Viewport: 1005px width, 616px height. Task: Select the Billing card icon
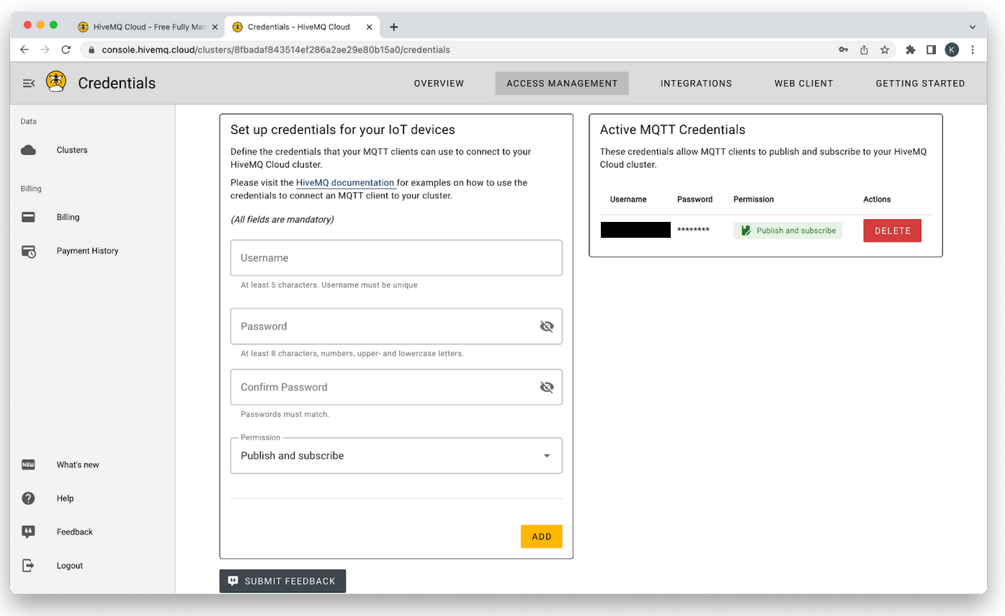pyautogui.click(x=27, y=216)
